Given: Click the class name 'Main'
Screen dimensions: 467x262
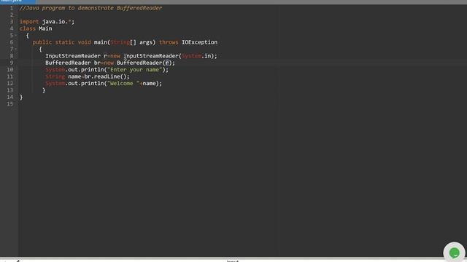Looking at the screenshot, I should (x=45, y=28).
